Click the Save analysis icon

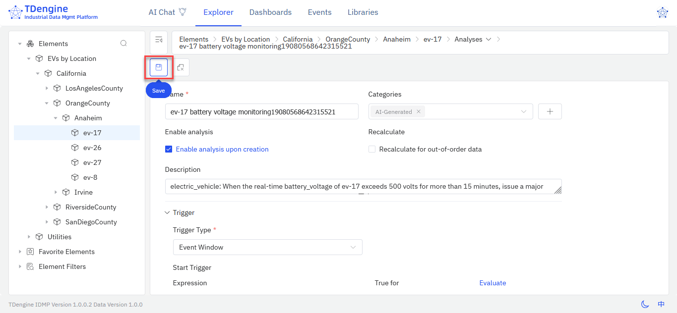(159, 67)
